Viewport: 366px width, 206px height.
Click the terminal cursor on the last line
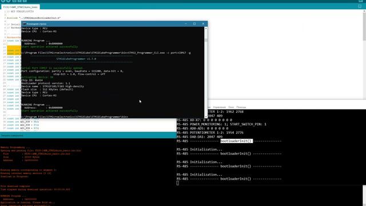[x=178, y=183]
